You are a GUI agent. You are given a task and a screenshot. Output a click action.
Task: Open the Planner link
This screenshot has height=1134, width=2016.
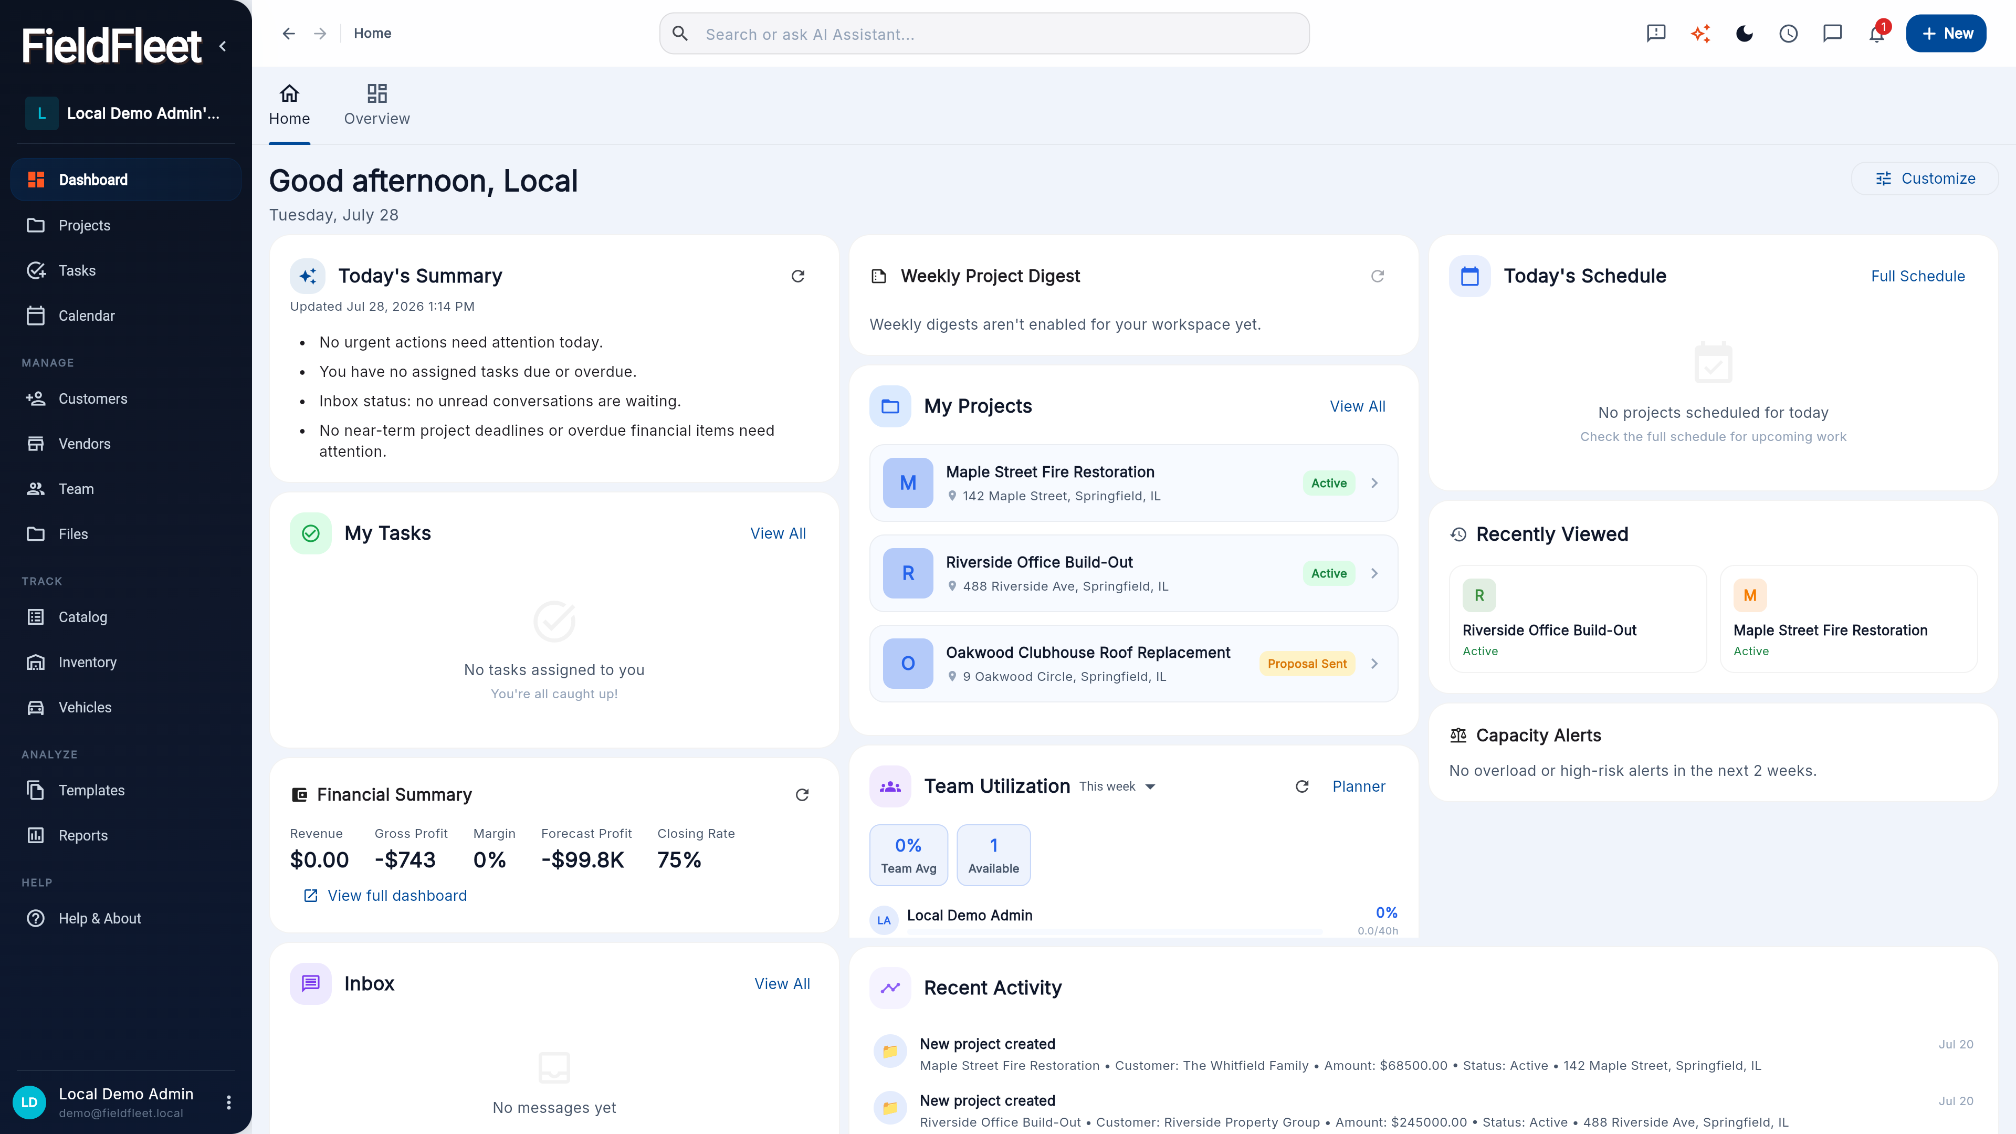click(1359, 786)
